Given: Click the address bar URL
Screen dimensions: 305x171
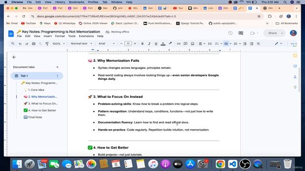Looking at the screenshot, I should coord(106,17).
